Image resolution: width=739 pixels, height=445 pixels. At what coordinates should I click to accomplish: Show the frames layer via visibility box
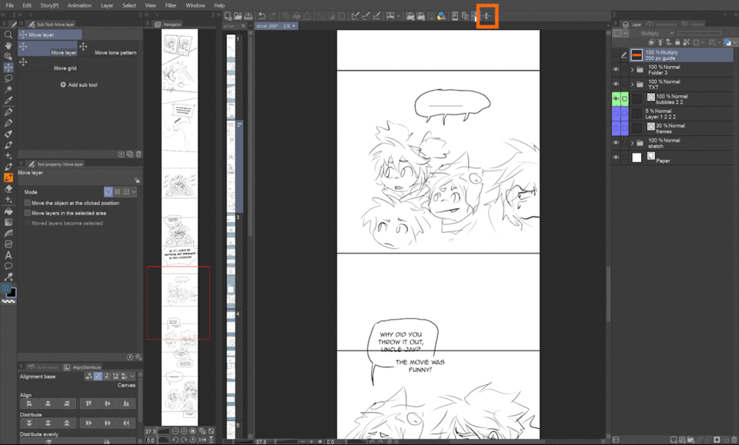[616, 128]
